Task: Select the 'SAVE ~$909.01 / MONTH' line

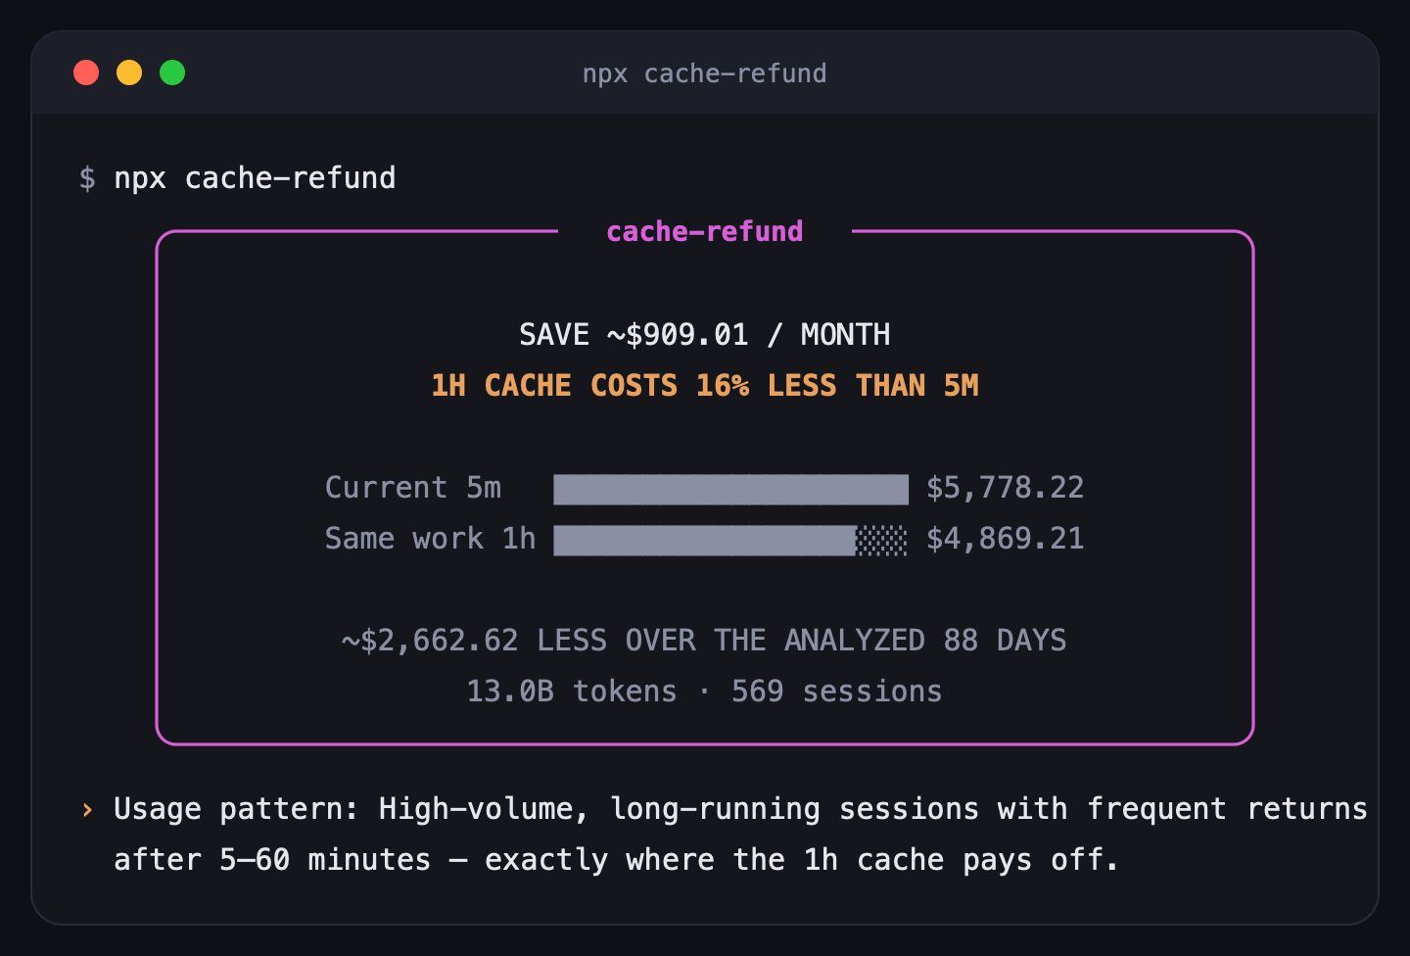Action: [x=704, y=335]
